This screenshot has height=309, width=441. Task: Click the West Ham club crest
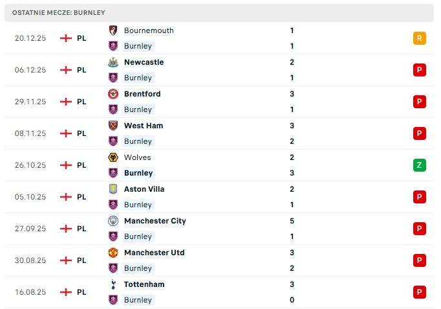pyautogui.click(x=113, y=126)
